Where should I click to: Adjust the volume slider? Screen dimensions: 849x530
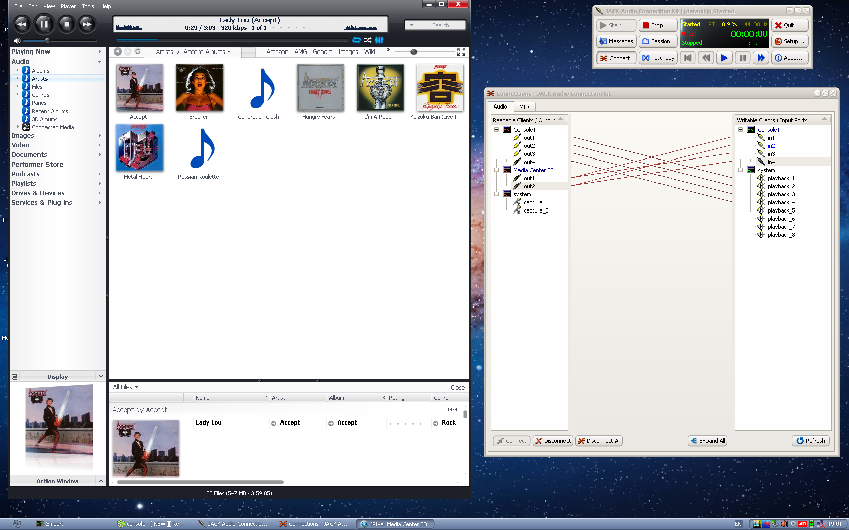coord(47,40)
